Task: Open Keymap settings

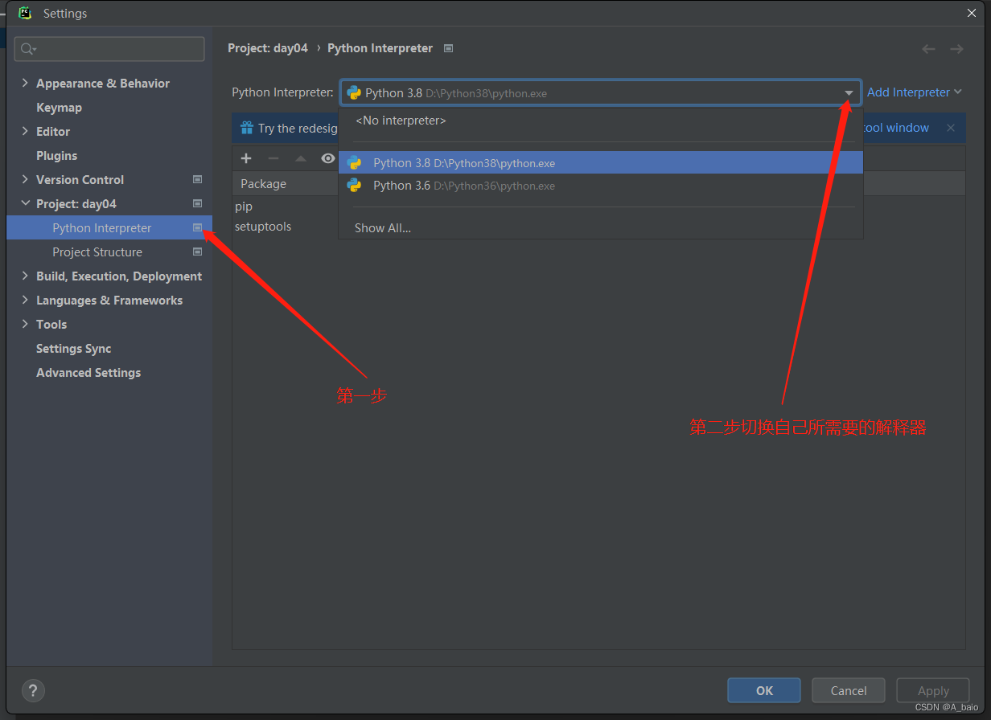Action: [x=59, y=107]
